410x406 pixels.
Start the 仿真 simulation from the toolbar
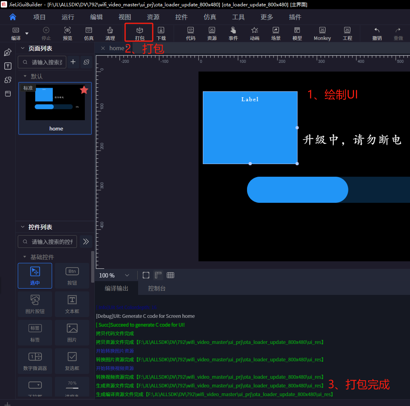[x=89, y=34]
